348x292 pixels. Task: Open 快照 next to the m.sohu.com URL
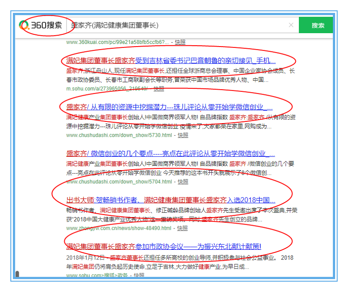click(158, 88)
